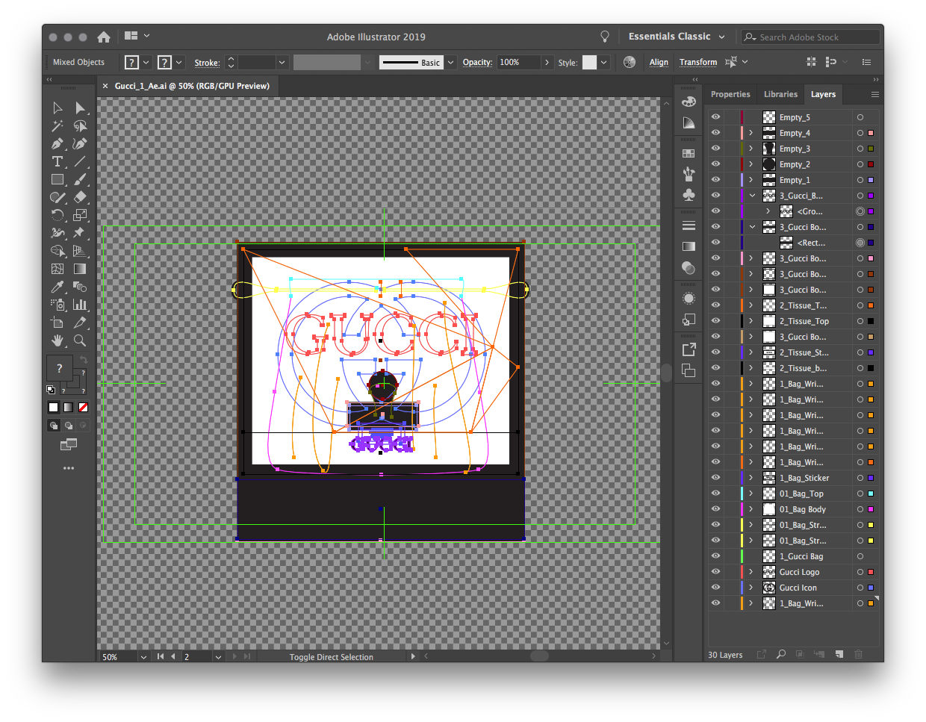Open the zoom level 50% dropdown
926x722 pixels.
coord(143,657)
